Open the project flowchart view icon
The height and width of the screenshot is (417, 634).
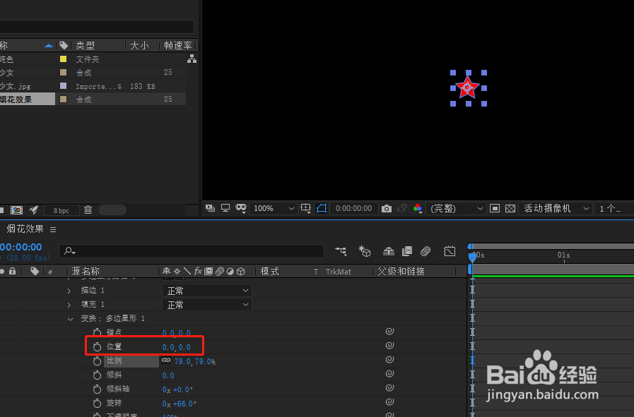pos(192,59)
